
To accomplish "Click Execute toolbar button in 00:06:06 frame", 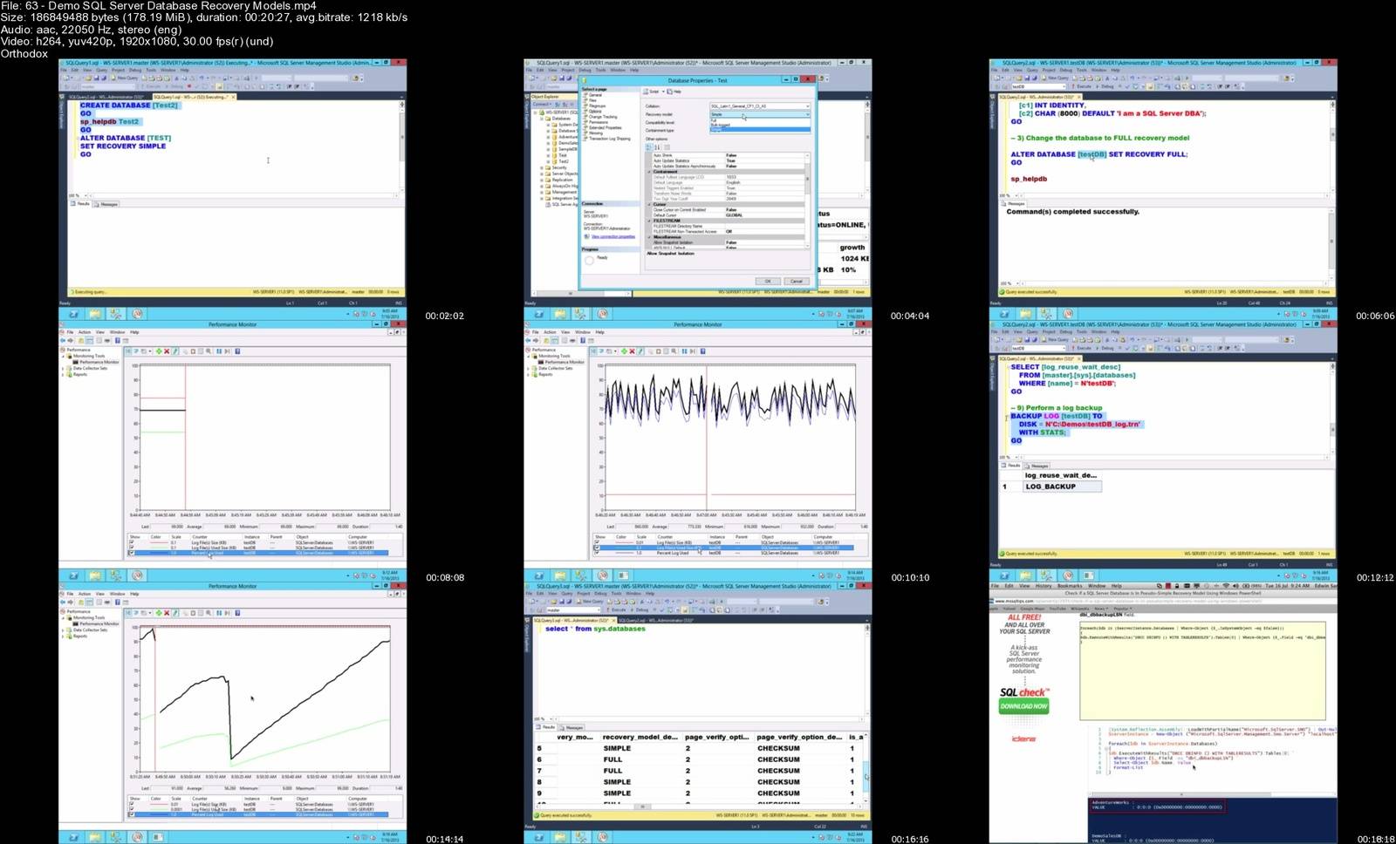I will tap(1080, 86).
